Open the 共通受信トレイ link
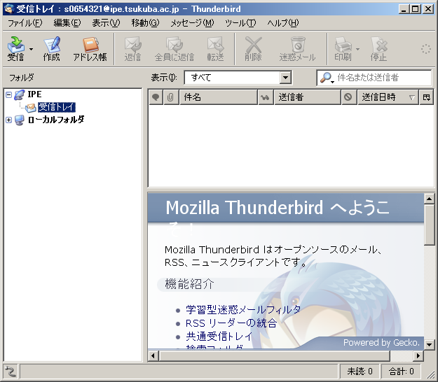Image resolution: width=438 pixels, height=382 pixels. [x=219, y=337]
